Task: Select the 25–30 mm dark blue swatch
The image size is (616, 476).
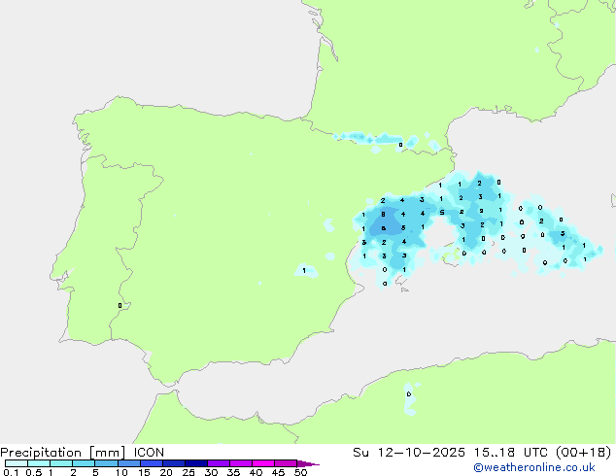Action: [196, 463]
